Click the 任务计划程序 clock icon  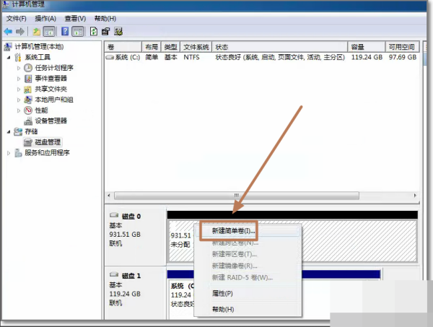[28, 68]
